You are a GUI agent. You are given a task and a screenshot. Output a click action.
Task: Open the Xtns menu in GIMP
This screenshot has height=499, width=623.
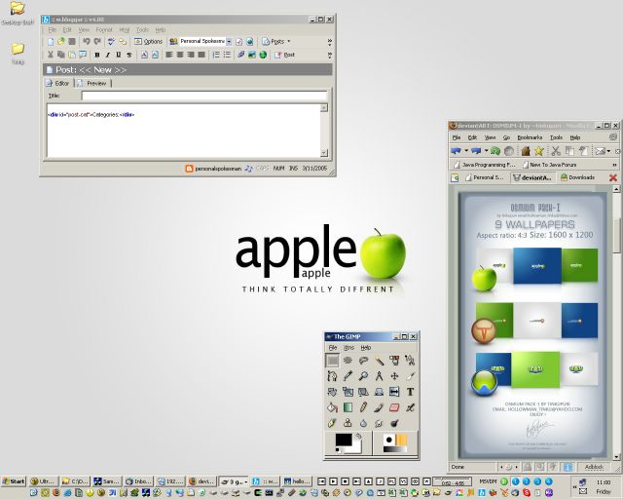[x=348, y=347]
